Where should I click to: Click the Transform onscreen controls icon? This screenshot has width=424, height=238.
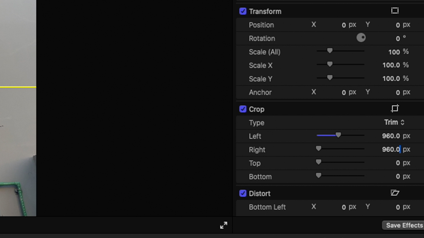[x=395, y=11]
